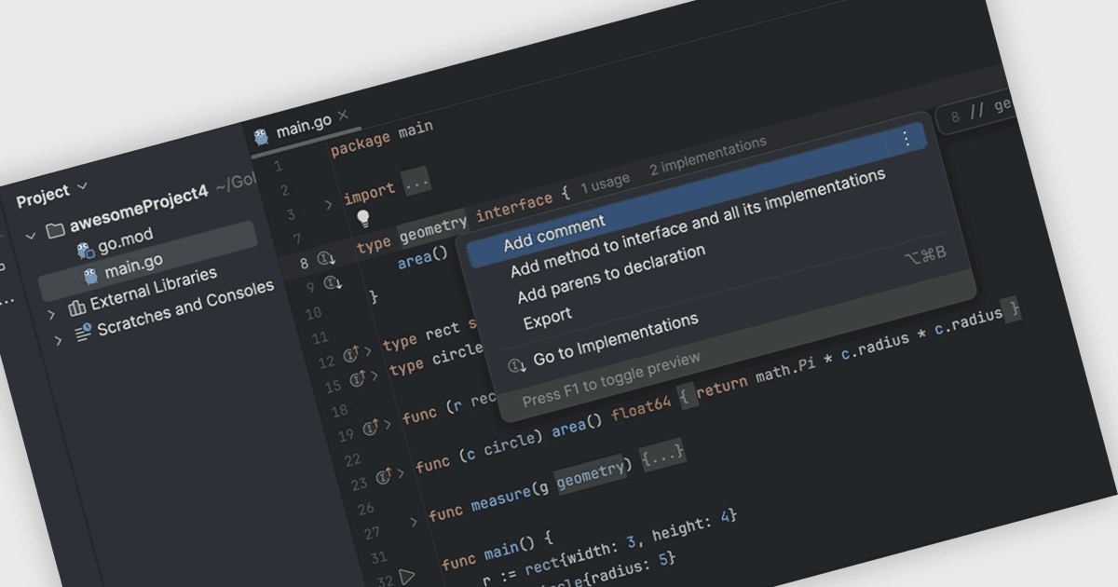This screenshot has height=587, width=1118.
Task: Close the main.go editor tab
Action: [x=342, y=116]
